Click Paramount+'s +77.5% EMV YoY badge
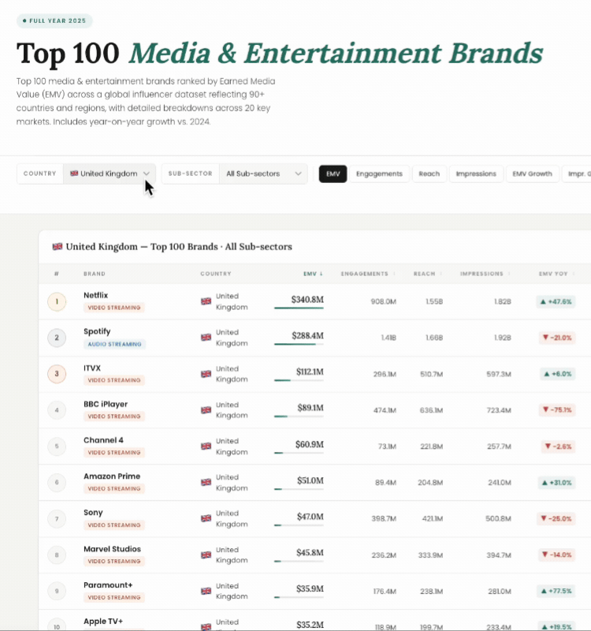This screenshot has height=631, width=591. pyautogui.click(x=556, y=591)
